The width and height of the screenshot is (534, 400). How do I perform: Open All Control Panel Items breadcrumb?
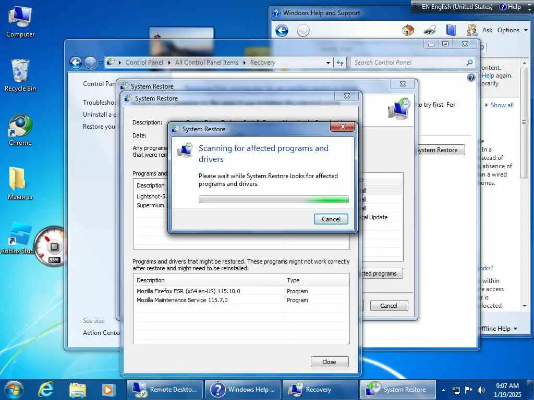click(x=207, y=63)
